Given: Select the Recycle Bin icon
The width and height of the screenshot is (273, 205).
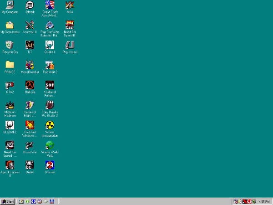Looking at the screenshot, I should pyautogui.click(x=10, y=45).
